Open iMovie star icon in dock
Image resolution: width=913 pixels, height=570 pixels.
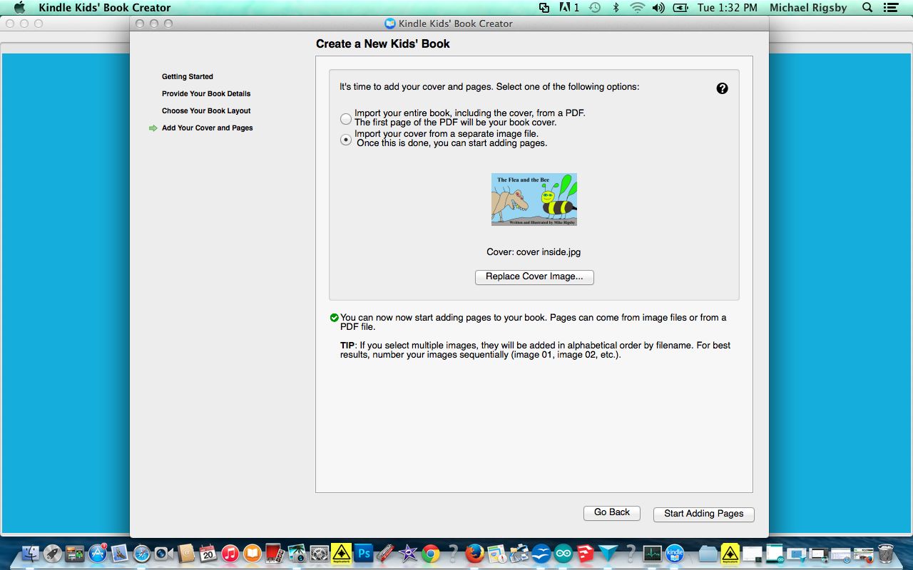pos(408,553)
